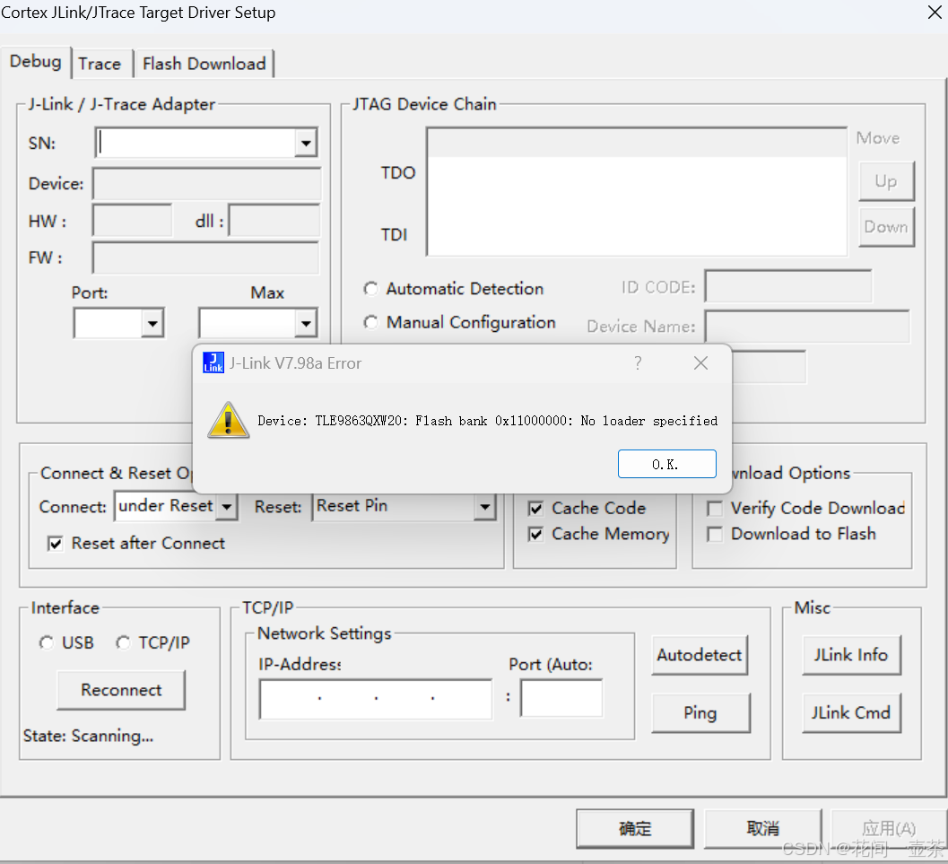The width and height of the screenshot is (948, 864).
Task: Click O.K. in the J-Link error dialog
Action: coord(667,464)
